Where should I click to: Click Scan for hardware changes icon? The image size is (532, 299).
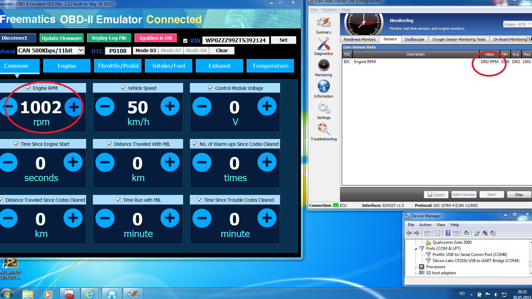pyautogui.click(x=467, y=233)
